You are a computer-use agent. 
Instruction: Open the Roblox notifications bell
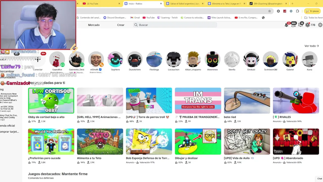click(x=287, y=25)
